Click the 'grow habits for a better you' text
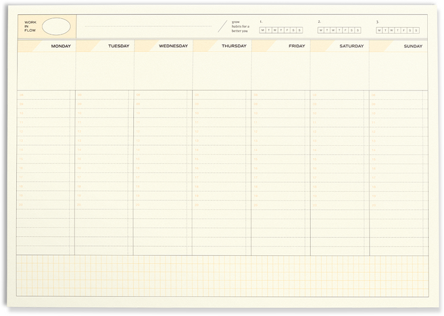The width and height of the screenshot is (444, 316). 241,26
